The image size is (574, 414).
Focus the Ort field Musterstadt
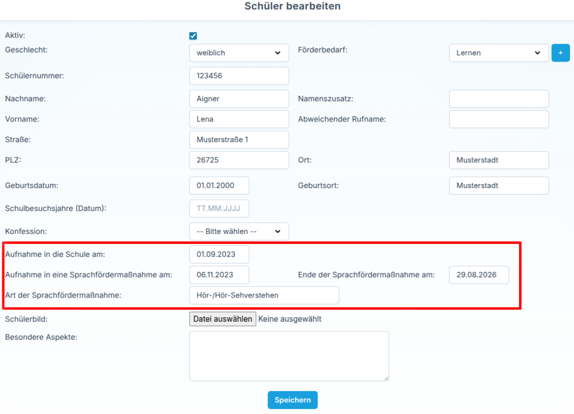[x=498, y=160]
